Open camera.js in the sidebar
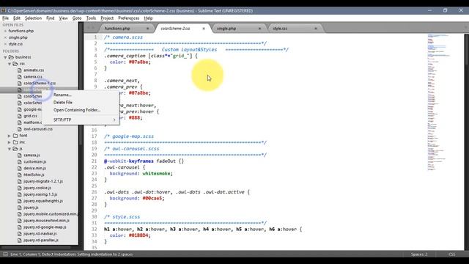Viewport: 469px width, 264px height. 32,155
